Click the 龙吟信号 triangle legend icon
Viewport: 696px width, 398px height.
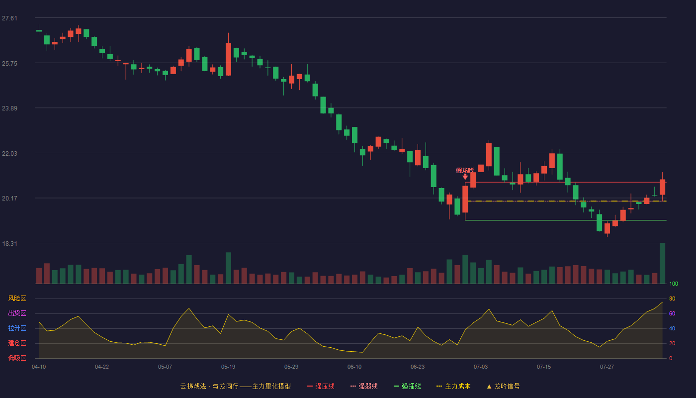point(489,386)
